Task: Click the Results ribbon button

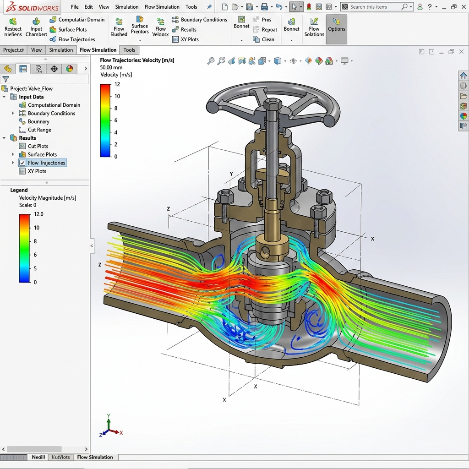Action: click(x=184, y=29)
